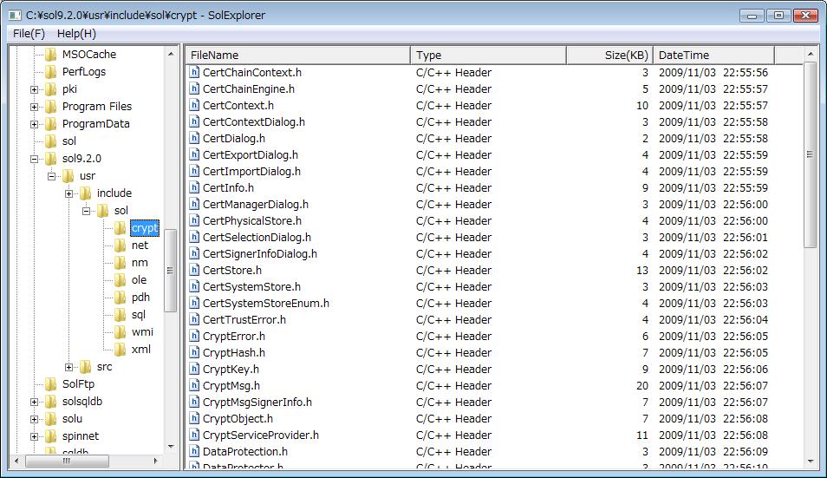Click the wmi folder icon
The height and width of the screenshot is (478, 827).
[x=120, y=332]
